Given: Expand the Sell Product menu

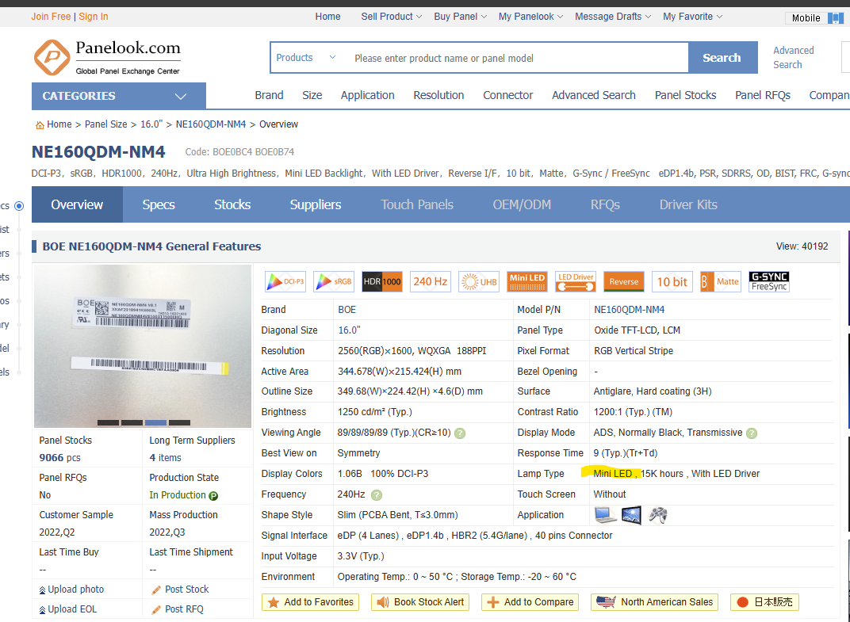Looking at the screenshot, I should (392, 17).
